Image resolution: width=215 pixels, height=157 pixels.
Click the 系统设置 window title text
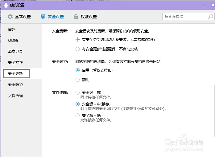pos(17,5)
